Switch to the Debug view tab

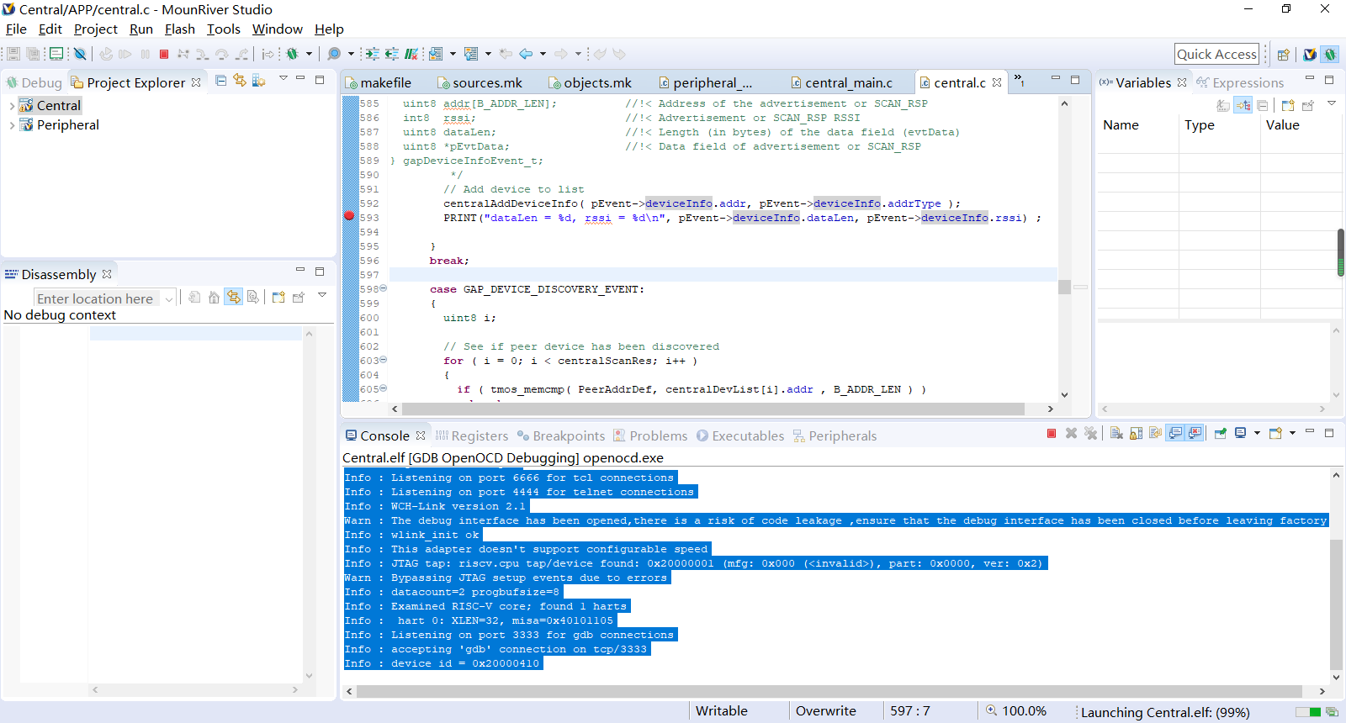tap(34, 82)
